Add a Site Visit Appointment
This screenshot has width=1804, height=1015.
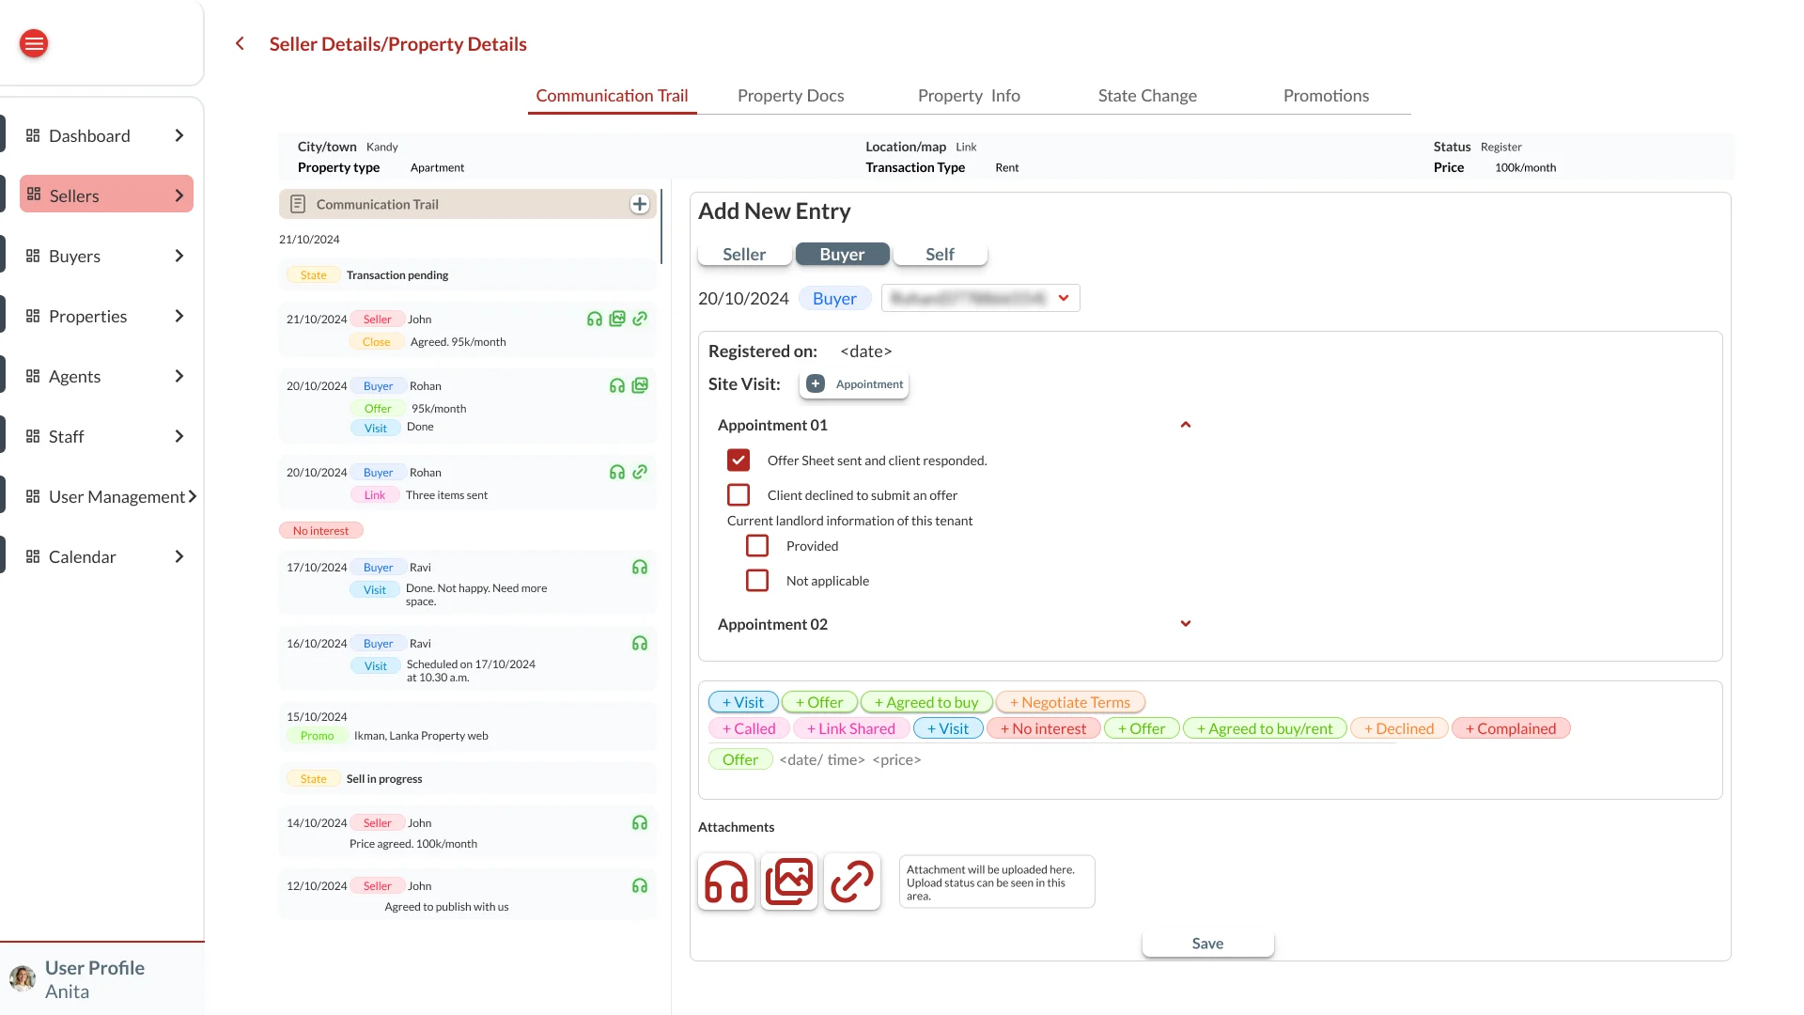click(x=854, y=384)
